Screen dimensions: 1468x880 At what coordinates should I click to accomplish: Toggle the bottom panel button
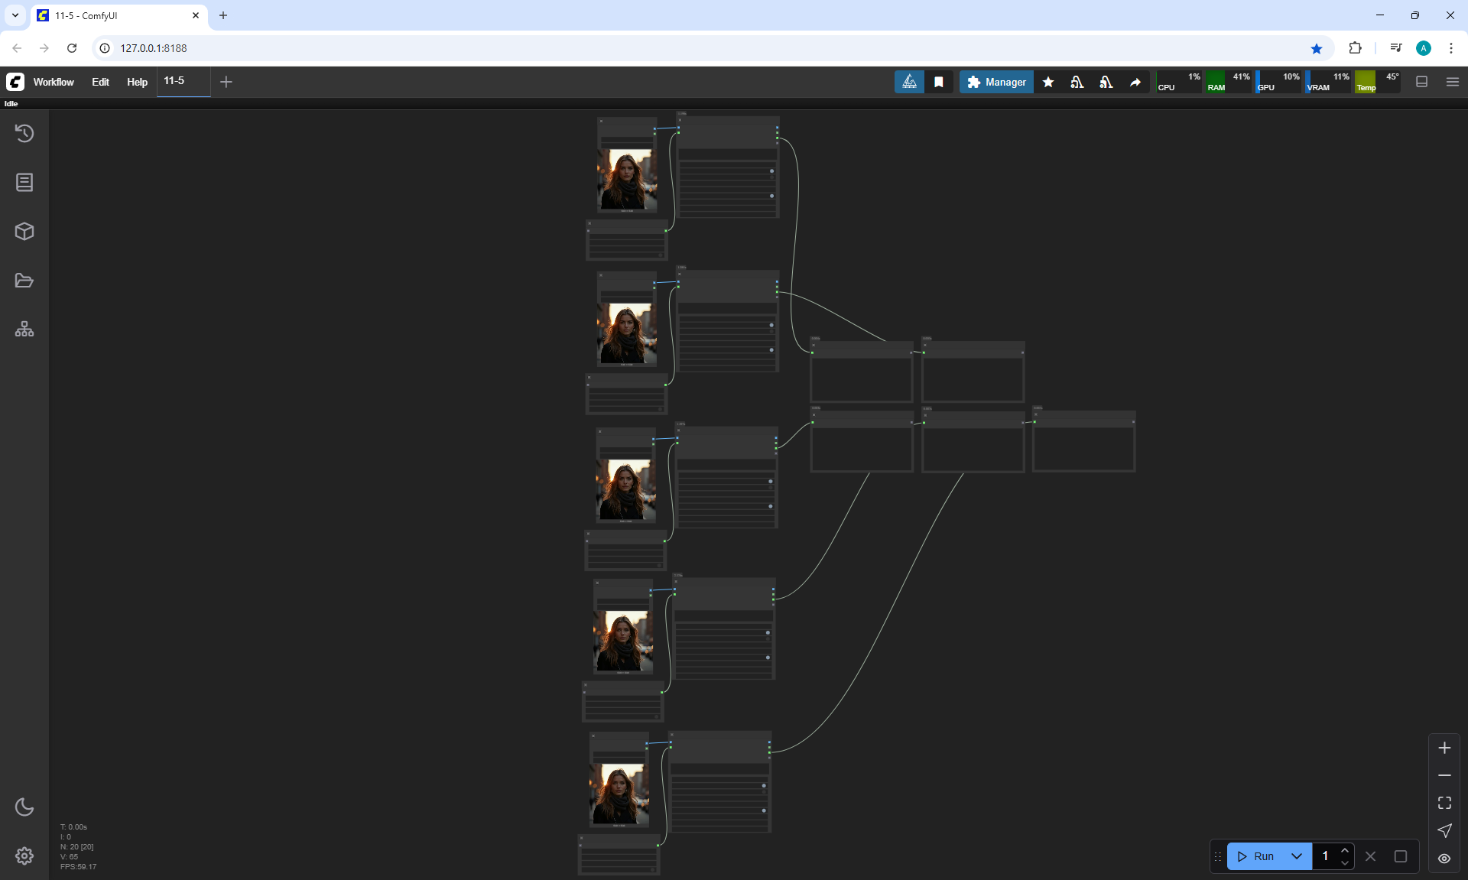pyautogui.click(x=1422, y=82)
